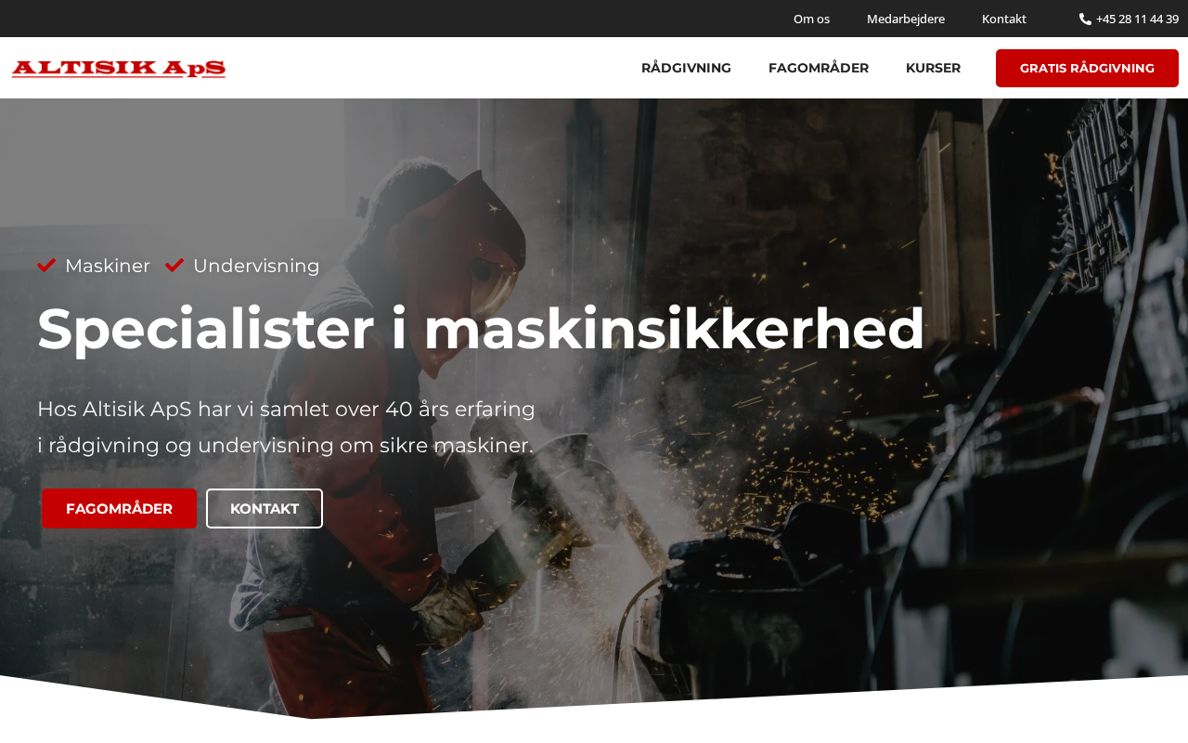This screenshot has height=743, width=1188.
Task: Open the RÅDGIVNING menu item
Action: pos(686,68)
